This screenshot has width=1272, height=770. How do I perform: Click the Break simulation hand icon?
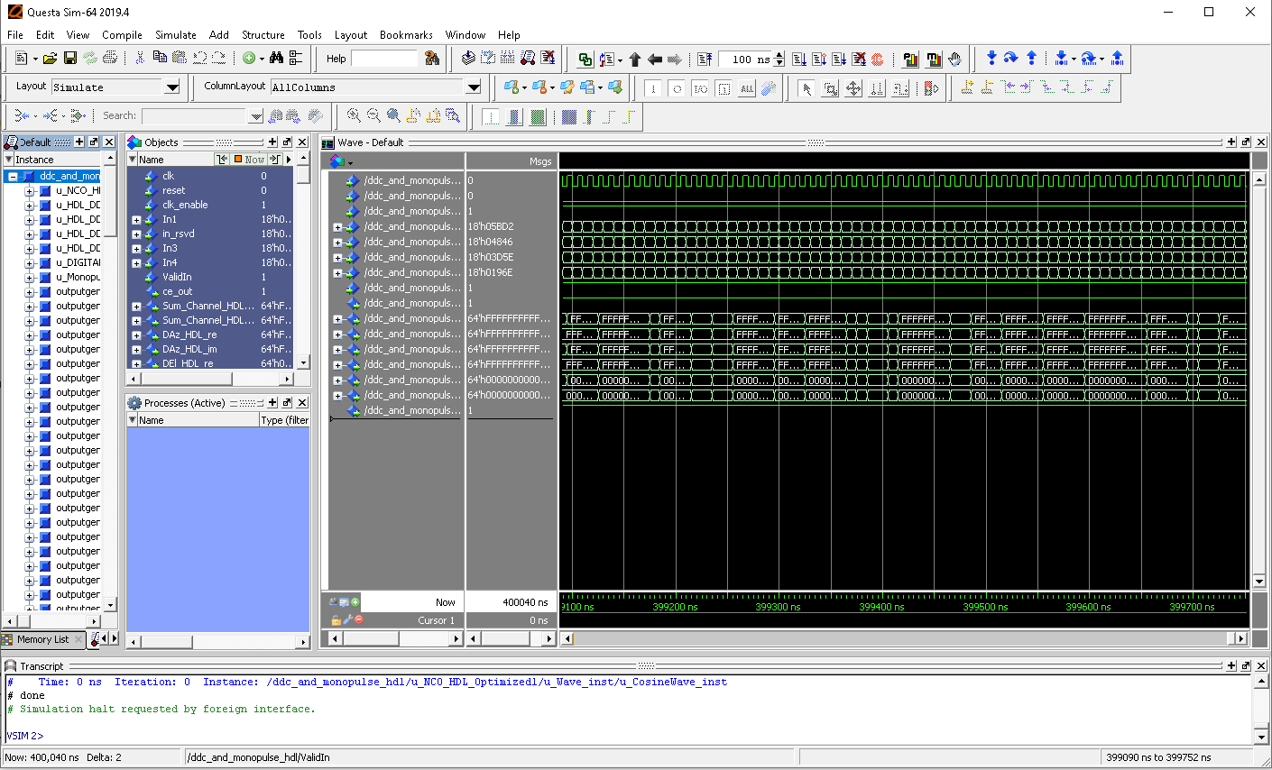pyautogui.click(x=954, y=60)
